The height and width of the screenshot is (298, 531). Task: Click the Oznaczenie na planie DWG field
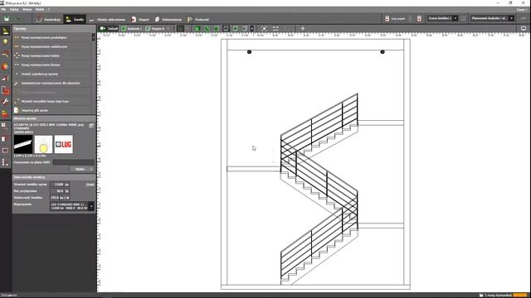click(x=73, y=162)
